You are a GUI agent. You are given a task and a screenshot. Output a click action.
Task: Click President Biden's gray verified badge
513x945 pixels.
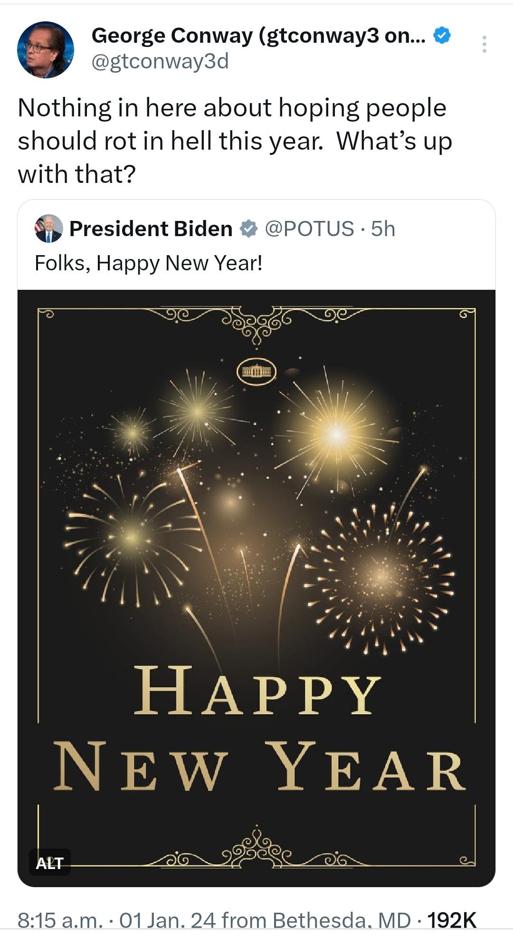248,229
